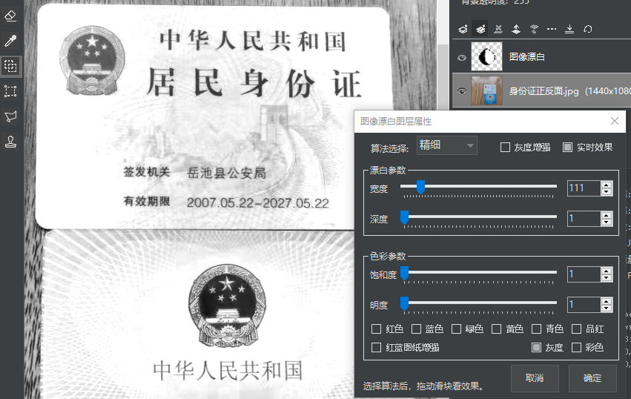Screen dimensions: 631x399
Task: Enable the 灰度增强 checkbox
Action: [505, 148]
